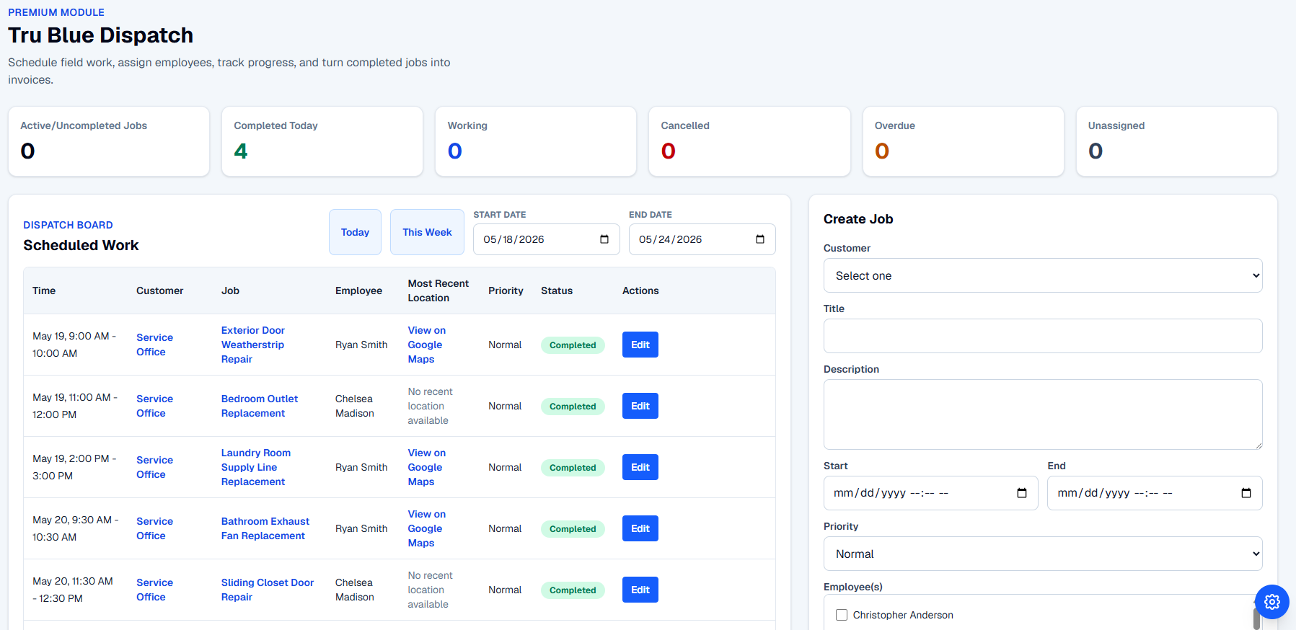This screenshot has width=1296, height=630.
Task: Open Laundry Room Supply Line Replacement link
Action: click(x=256, y=467)
